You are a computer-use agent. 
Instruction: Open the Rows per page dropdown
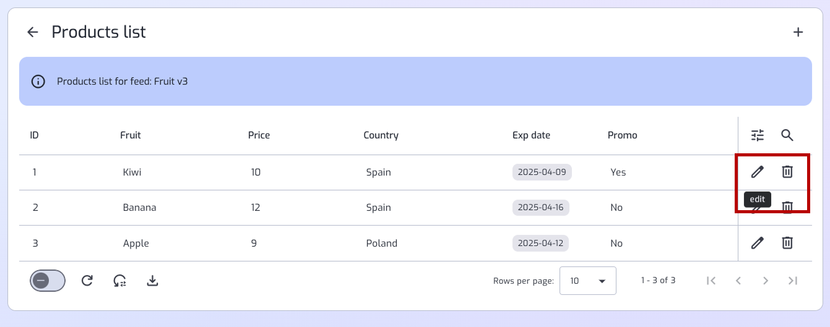pyautogui.click(x=588, y=281)
